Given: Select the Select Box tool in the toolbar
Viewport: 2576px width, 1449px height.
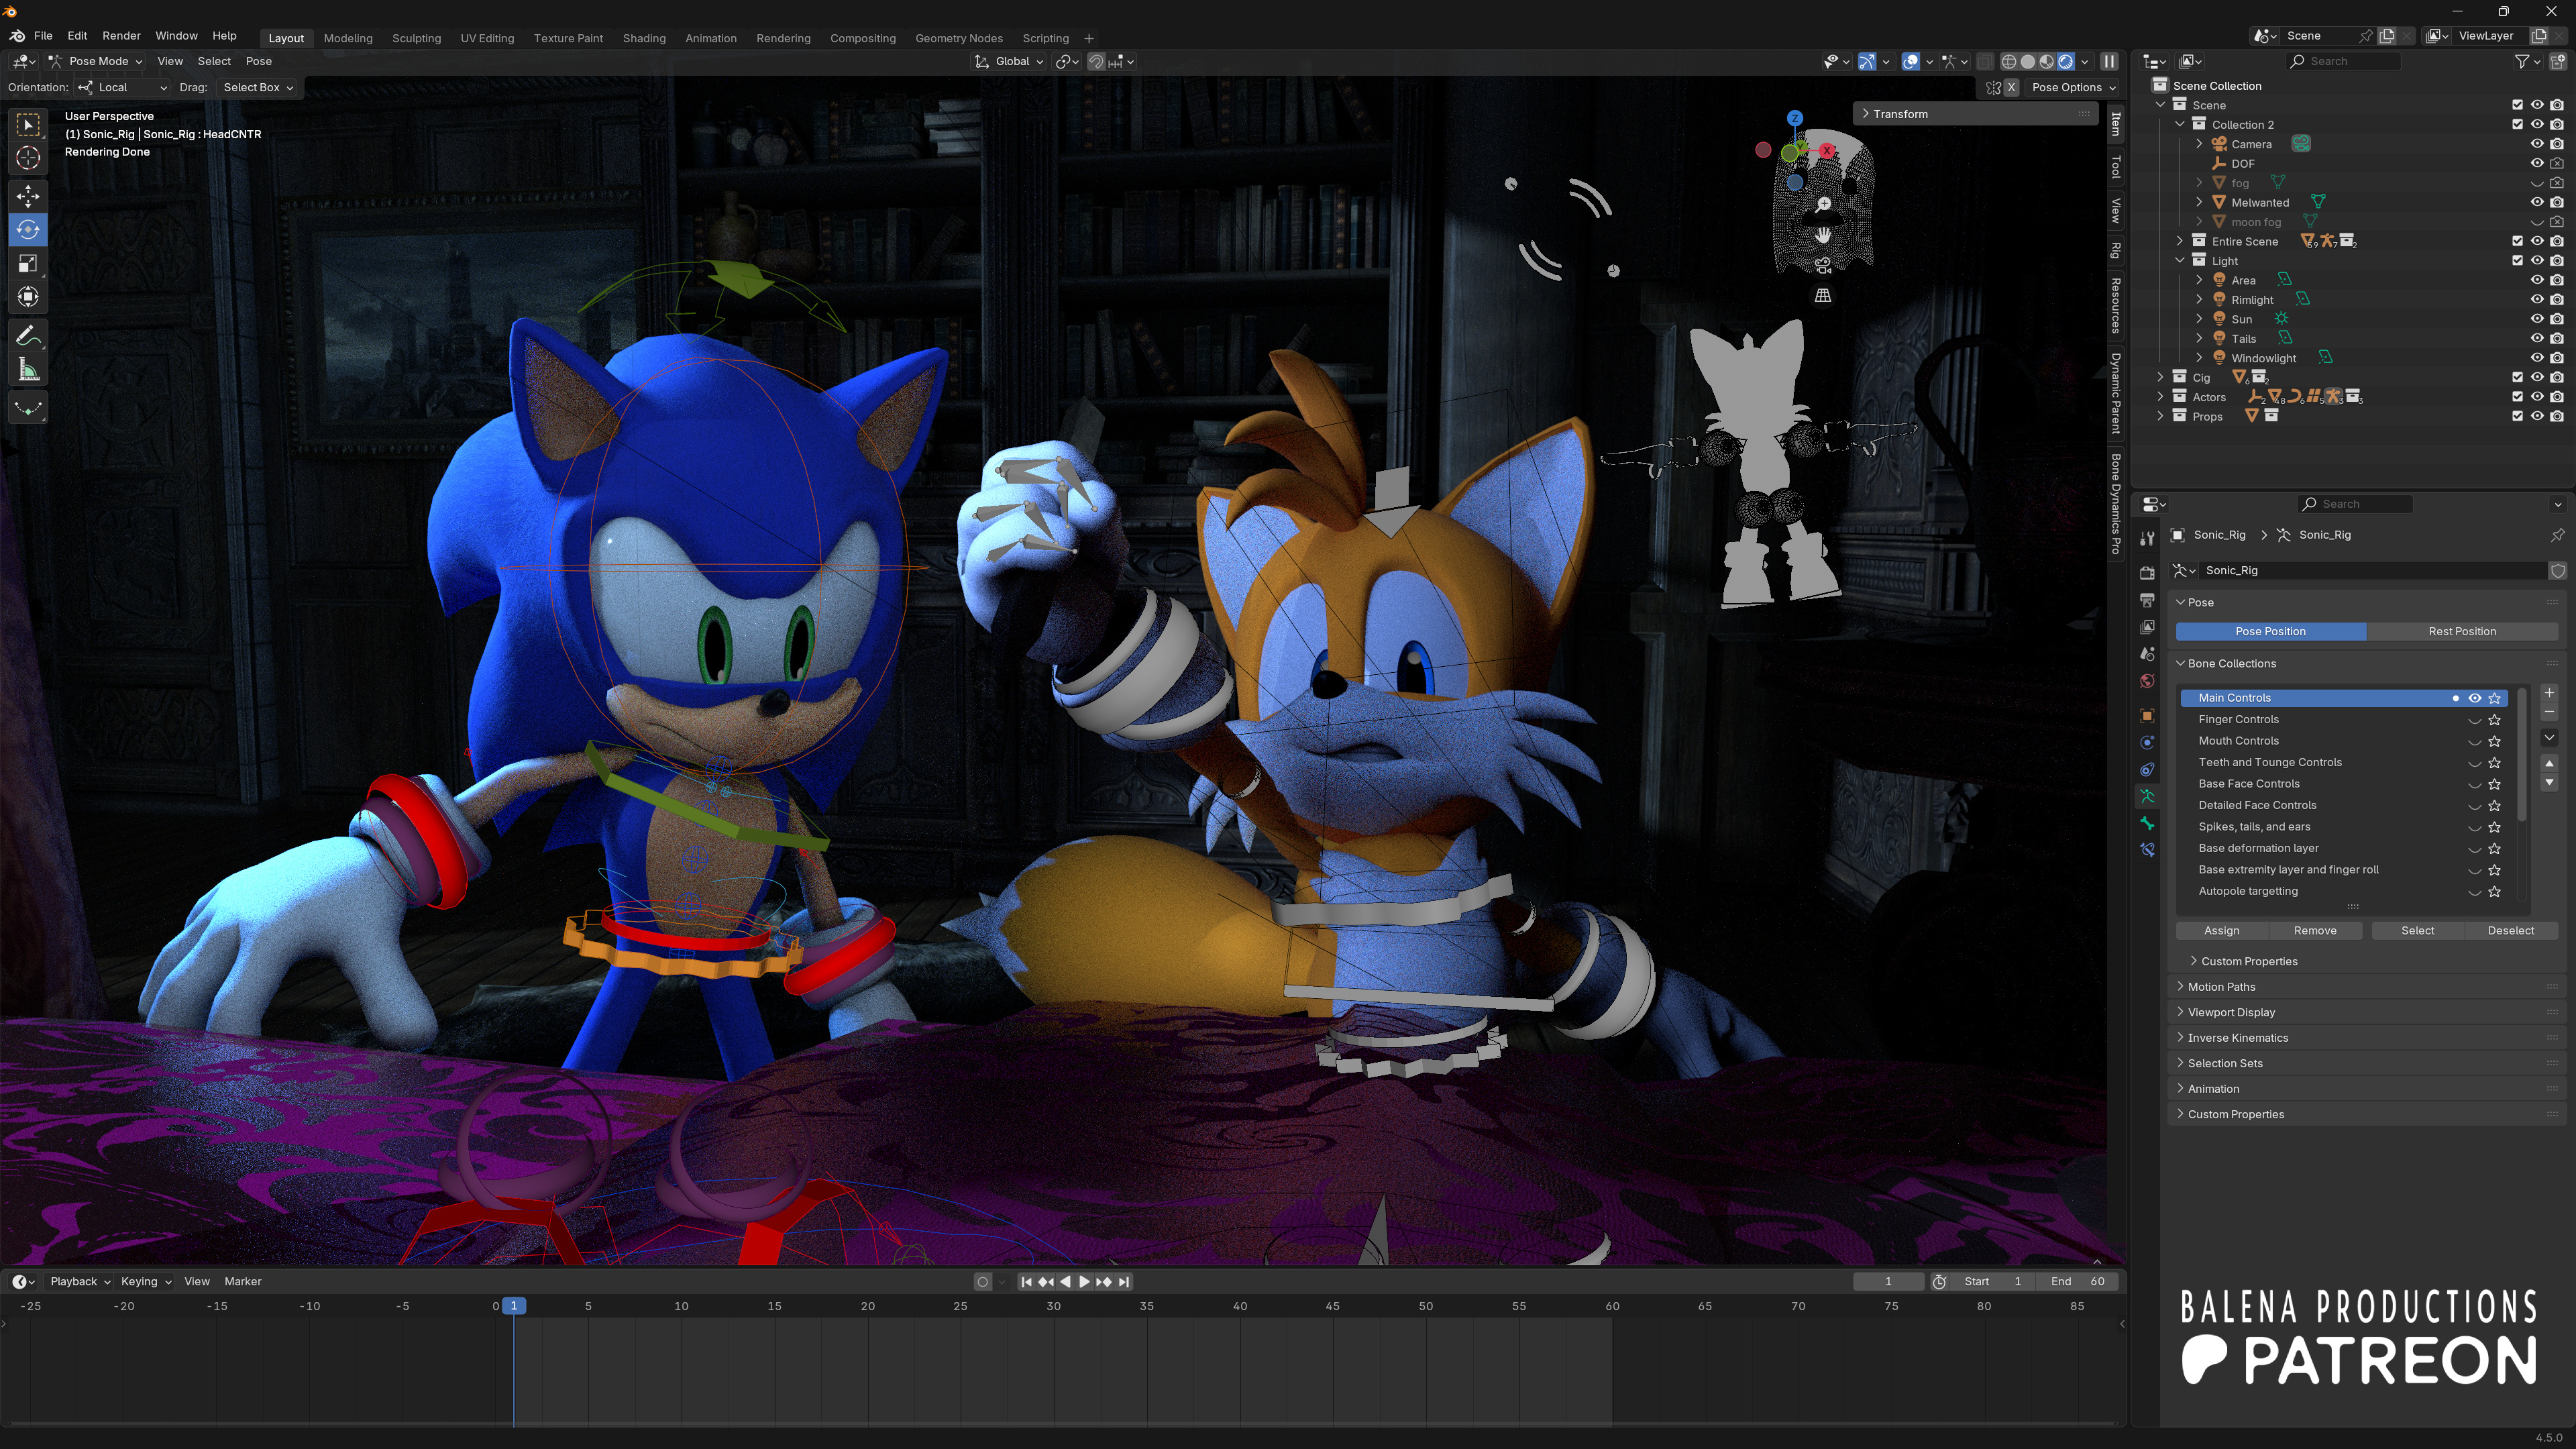Looking at the screenshot, I should click(x=28, y=124).
